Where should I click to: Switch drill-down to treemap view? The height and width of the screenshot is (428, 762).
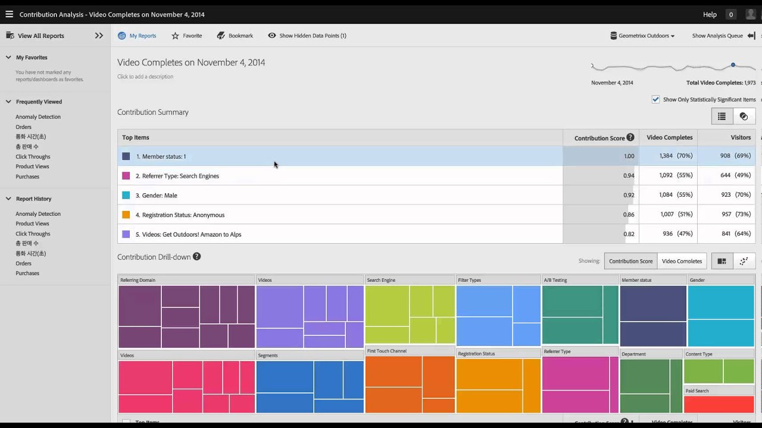pyautogui.click(x=722, y=261)
